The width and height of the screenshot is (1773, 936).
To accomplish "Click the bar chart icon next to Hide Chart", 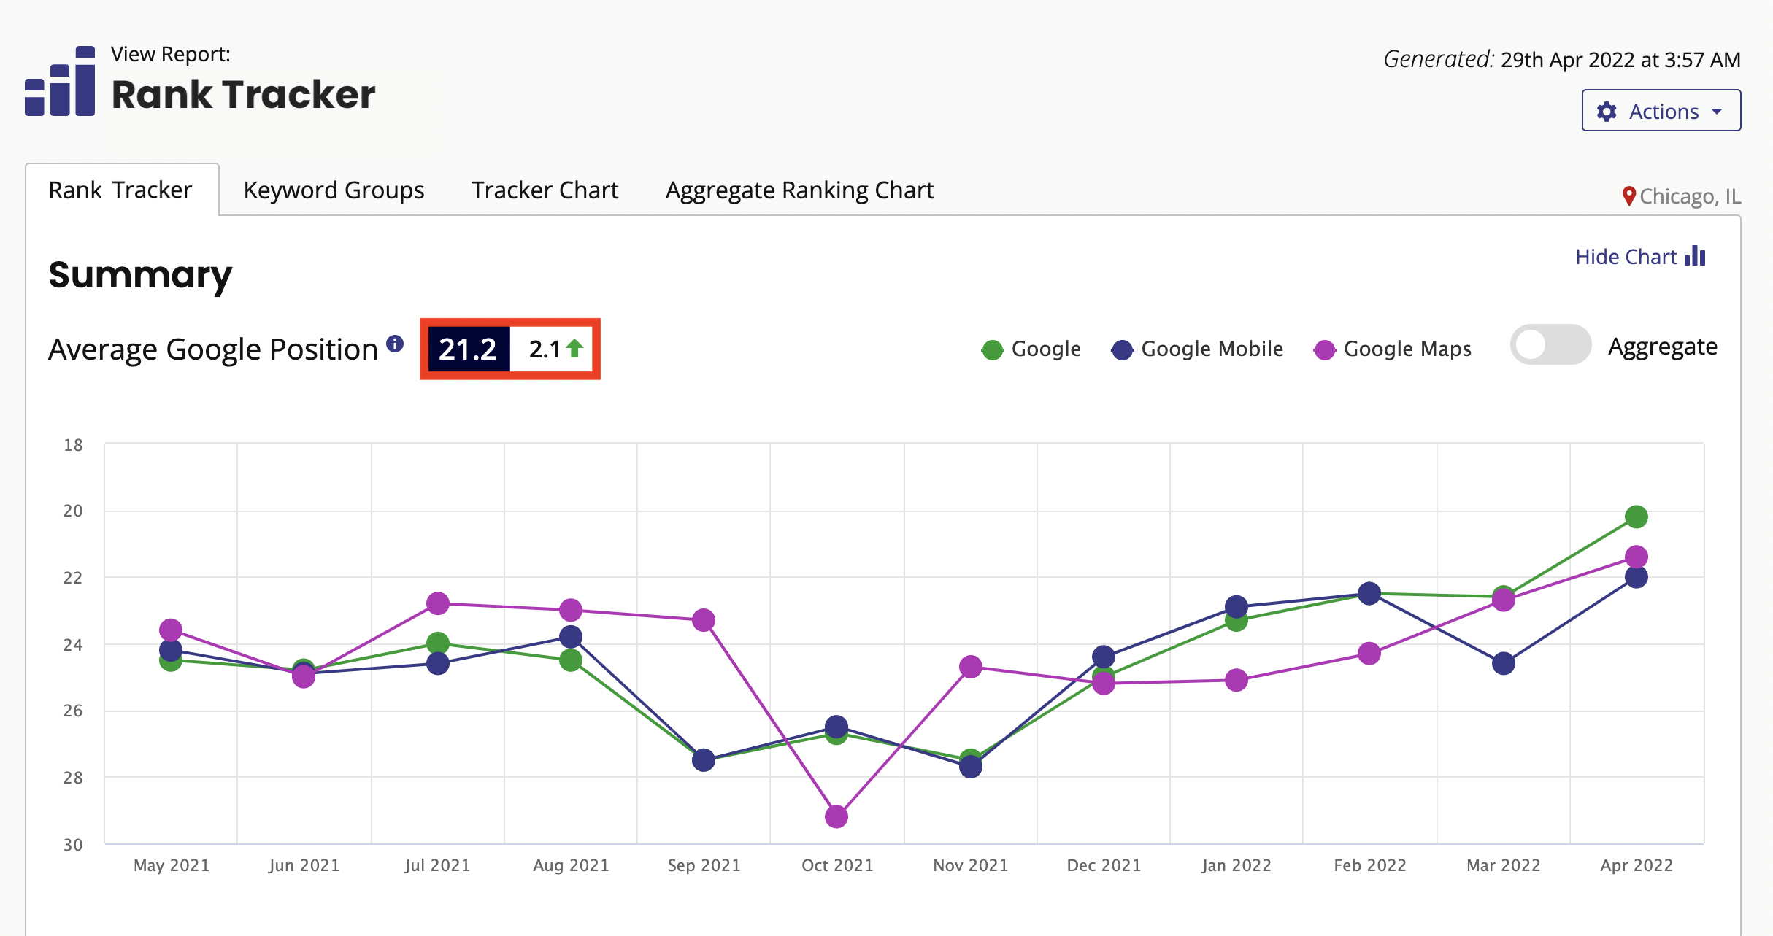I will coord(1696,256).
